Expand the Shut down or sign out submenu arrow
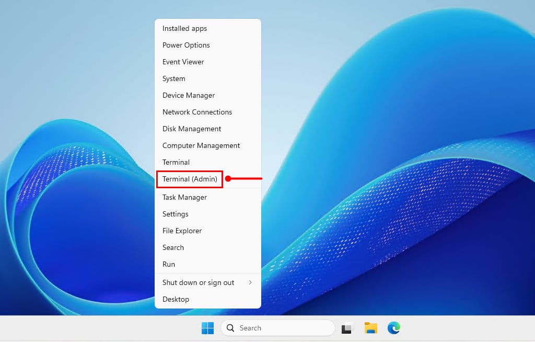This screenshot has width=535, height=342. coord(250,282)
